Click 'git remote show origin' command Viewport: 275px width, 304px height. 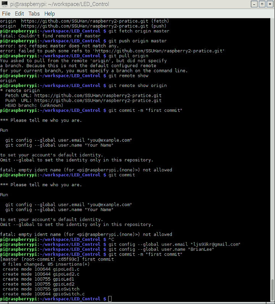pos(137,86)
